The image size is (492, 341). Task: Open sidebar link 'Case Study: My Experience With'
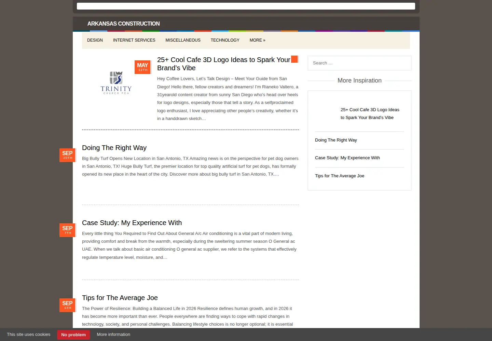tap(347, 158)
